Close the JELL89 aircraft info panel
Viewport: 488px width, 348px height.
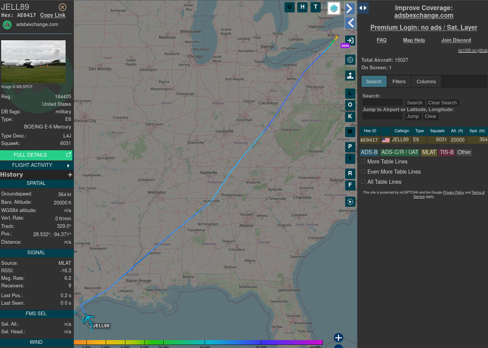pos(63,7)
